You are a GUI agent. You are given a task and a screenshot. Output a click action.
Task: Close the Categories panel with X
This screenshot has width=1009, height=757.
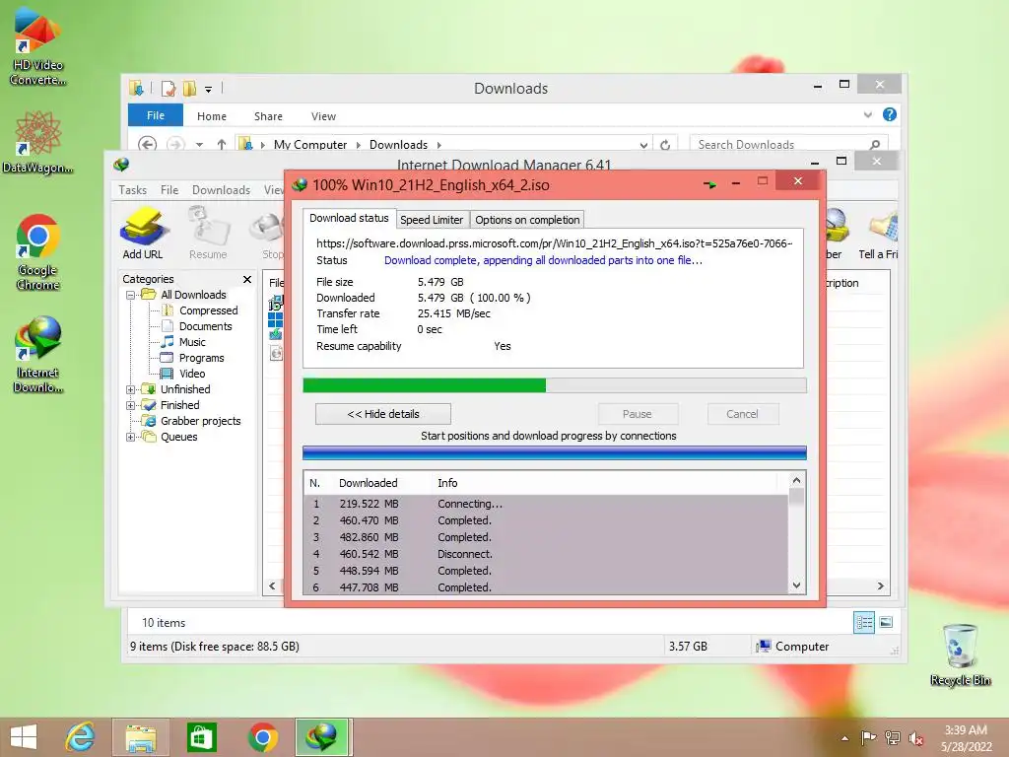coord(247,279)
